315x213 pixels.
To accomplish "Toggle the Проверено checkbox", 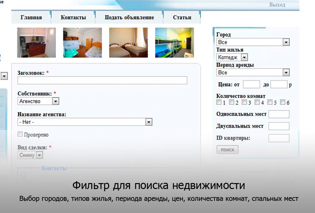I will click(20, 134).
